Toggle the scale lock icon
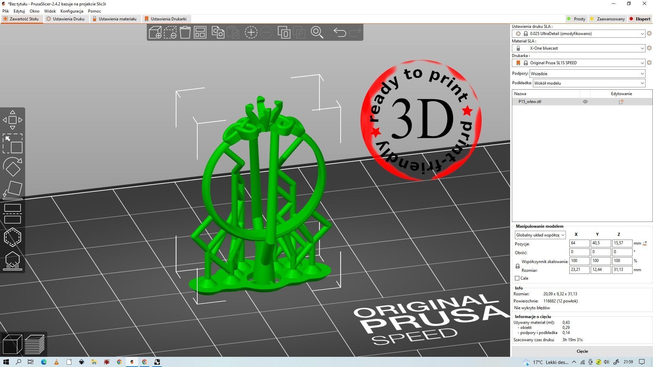The width and height of the screenshot is (653, 367). coord(518,266)
